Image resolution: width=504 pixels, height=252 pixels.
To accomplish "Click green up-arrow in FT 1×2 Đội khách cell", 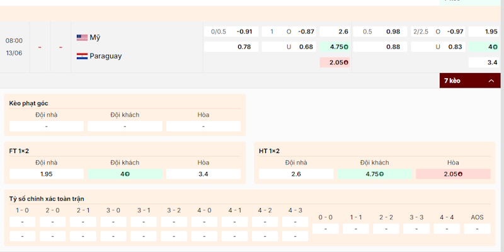I will pos(127,175).
